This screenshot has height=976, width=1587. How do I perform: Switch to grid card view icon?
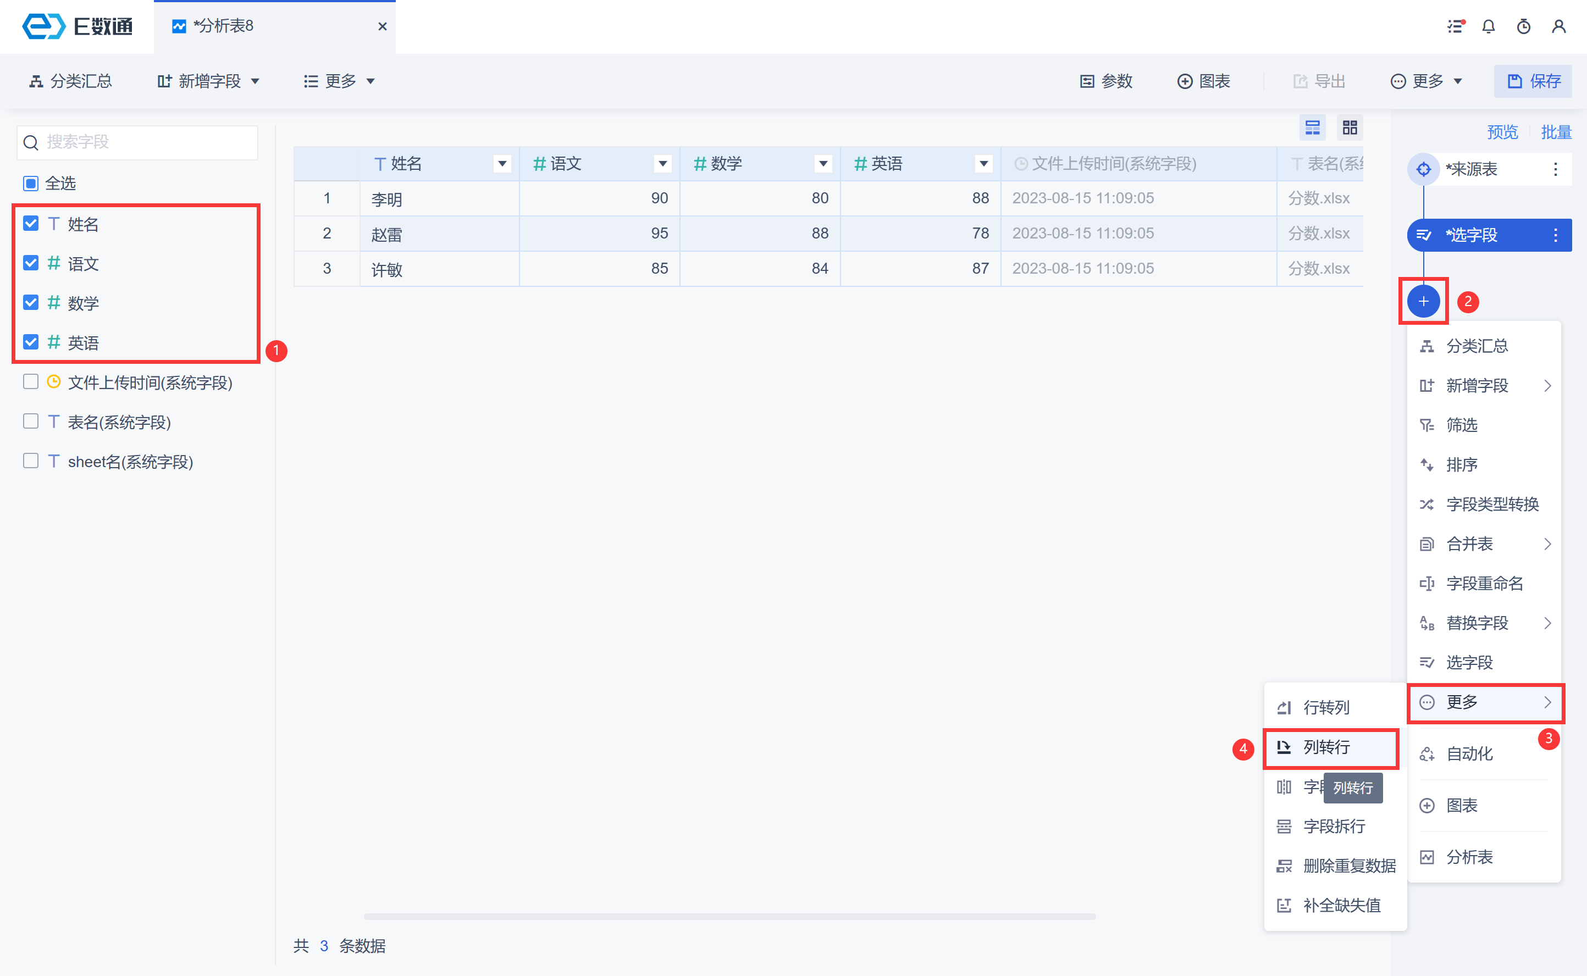pyautogui.click(x=1350, y=128)
